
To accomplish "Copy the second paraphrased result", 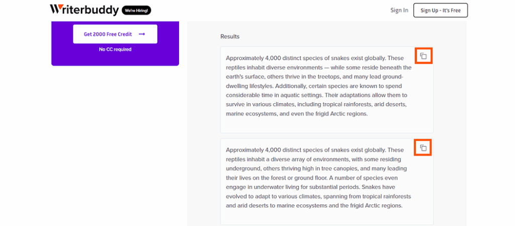I will click(x=423, y=148).
